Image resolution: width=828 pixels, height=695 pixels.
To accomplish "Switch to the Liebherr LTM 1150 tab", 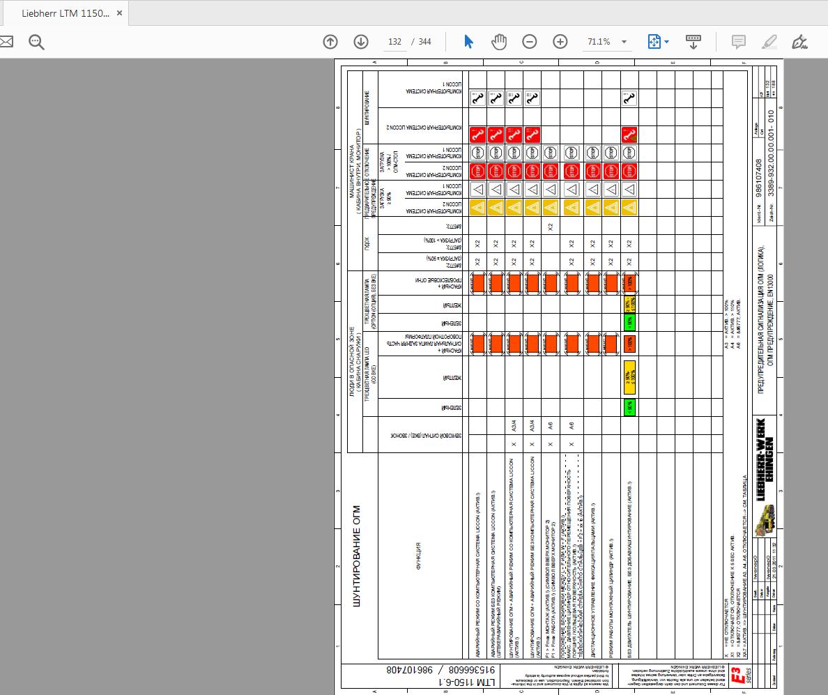I will click(66, 13).
